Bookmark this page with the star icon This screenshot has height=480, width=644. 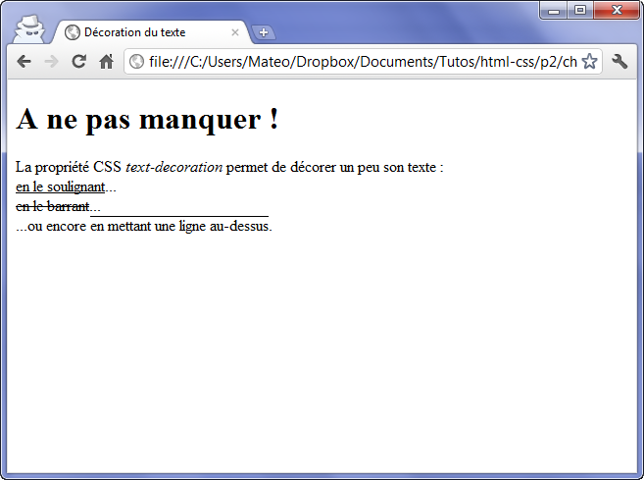click(x=589, y=62)
